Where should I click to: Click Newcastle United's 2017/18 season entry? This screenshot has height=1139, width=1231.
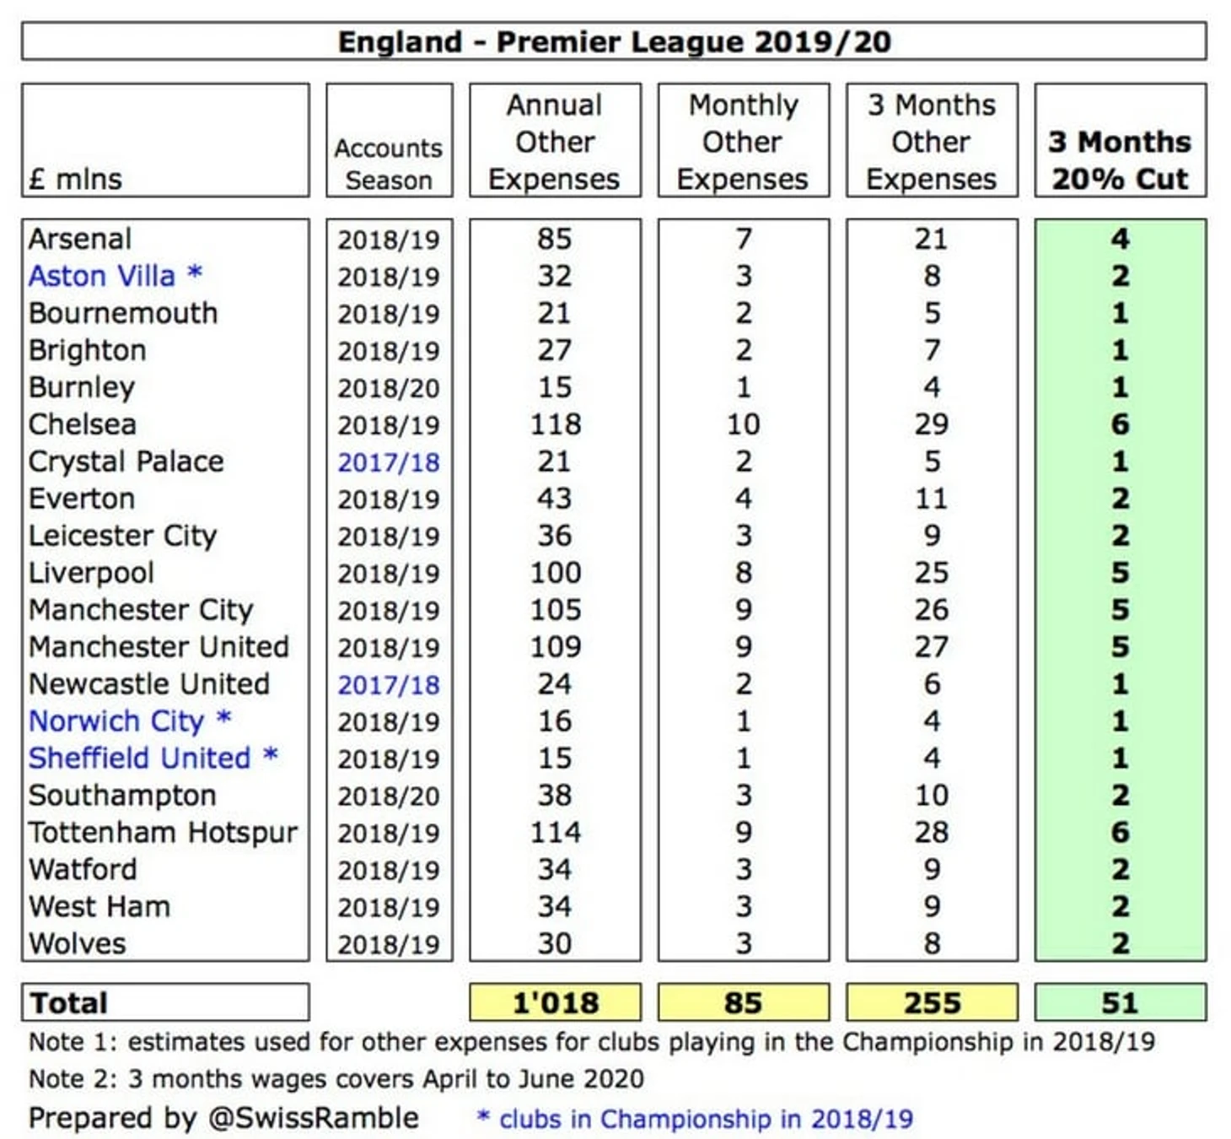[389, 685]
